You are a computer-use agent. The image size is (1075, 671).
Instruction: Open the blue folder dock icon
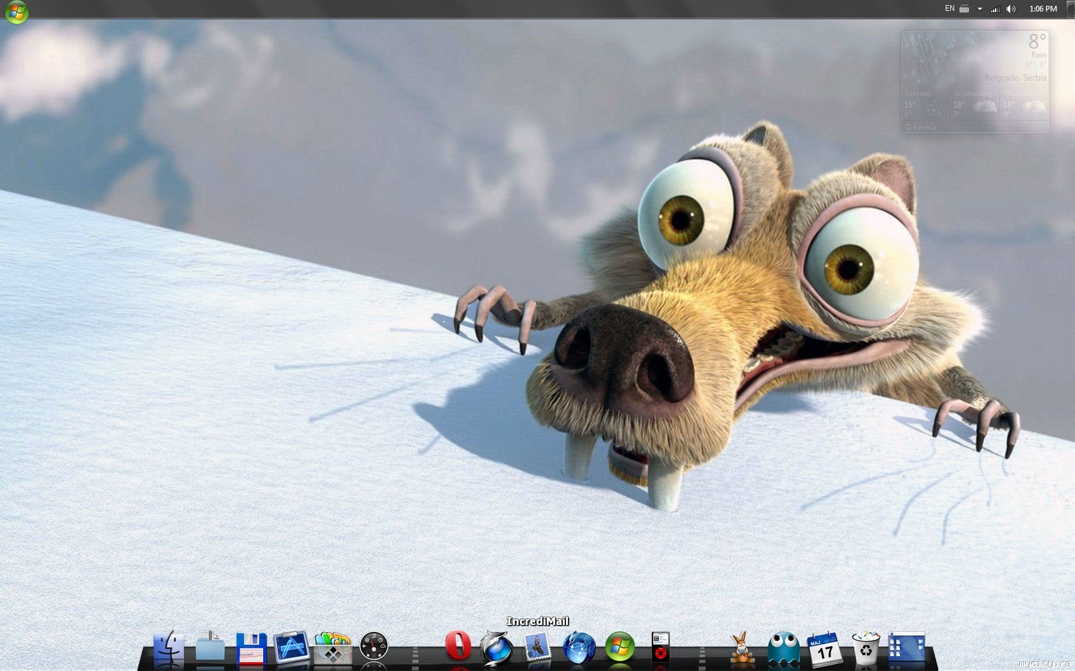click(210, 647)
